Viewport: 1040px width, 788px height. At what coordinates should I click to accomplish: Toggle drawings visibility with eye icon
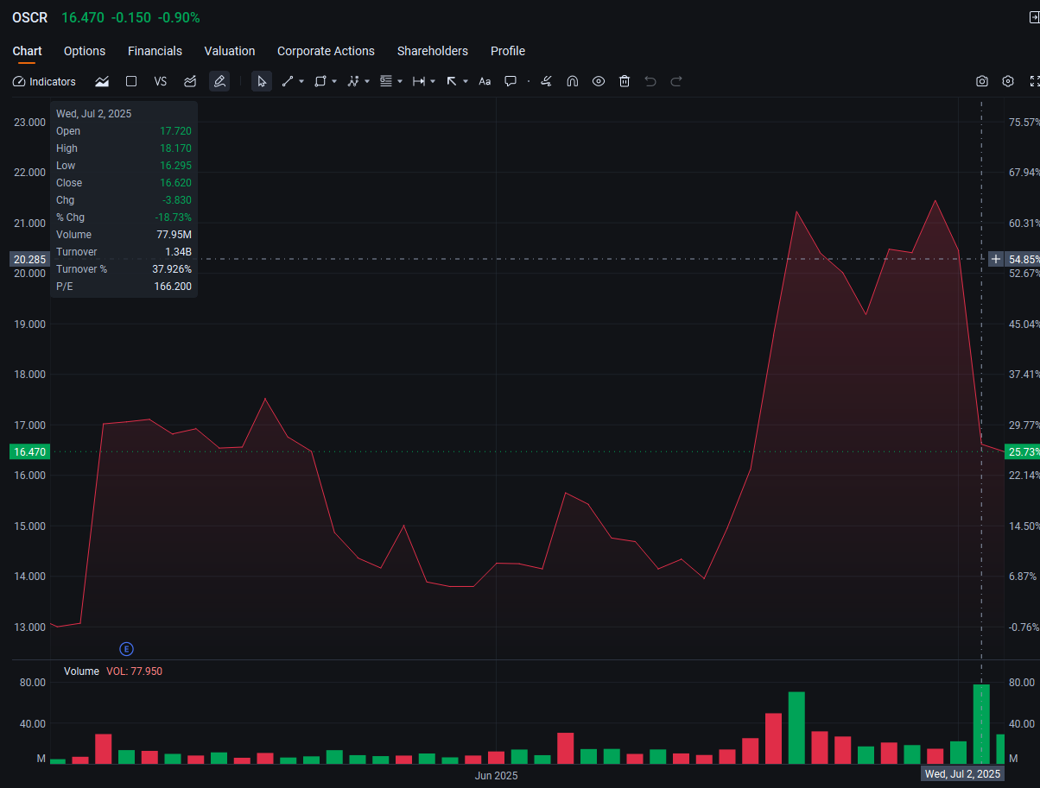(599, 81)
